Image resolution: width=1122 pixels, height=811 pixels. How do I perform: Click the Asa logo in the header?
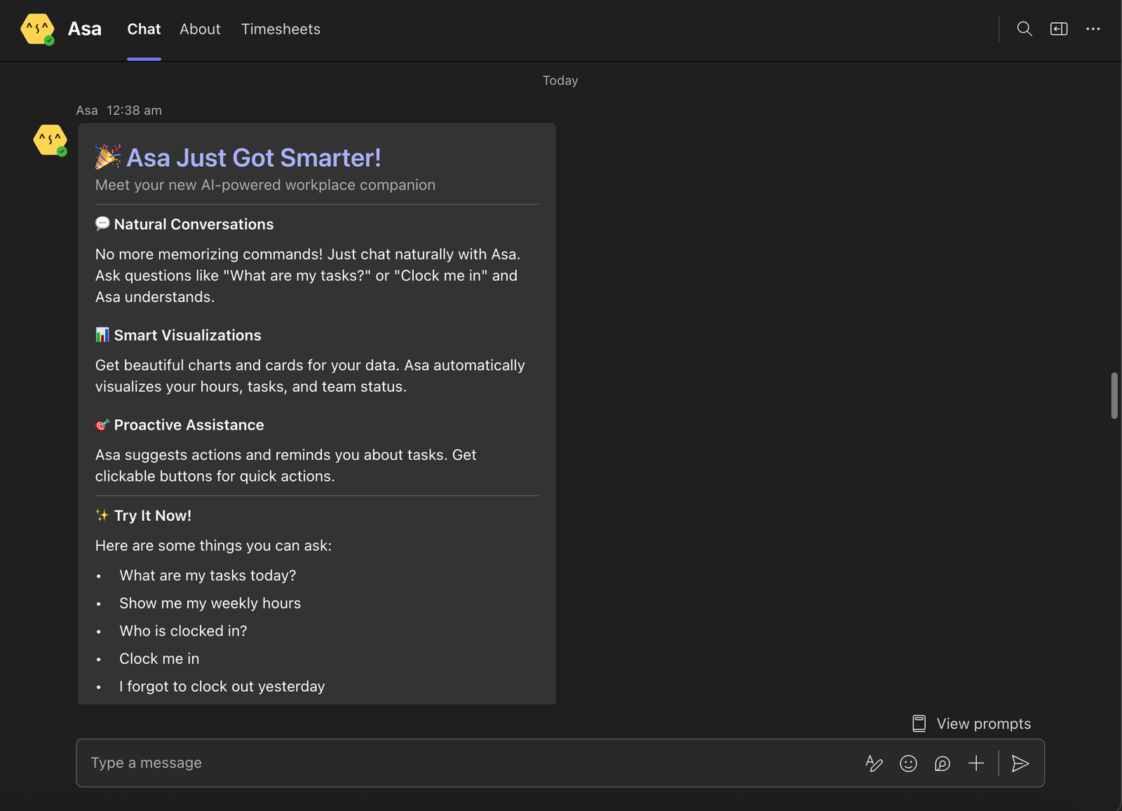pyautogui.click(x=38, y=29)
